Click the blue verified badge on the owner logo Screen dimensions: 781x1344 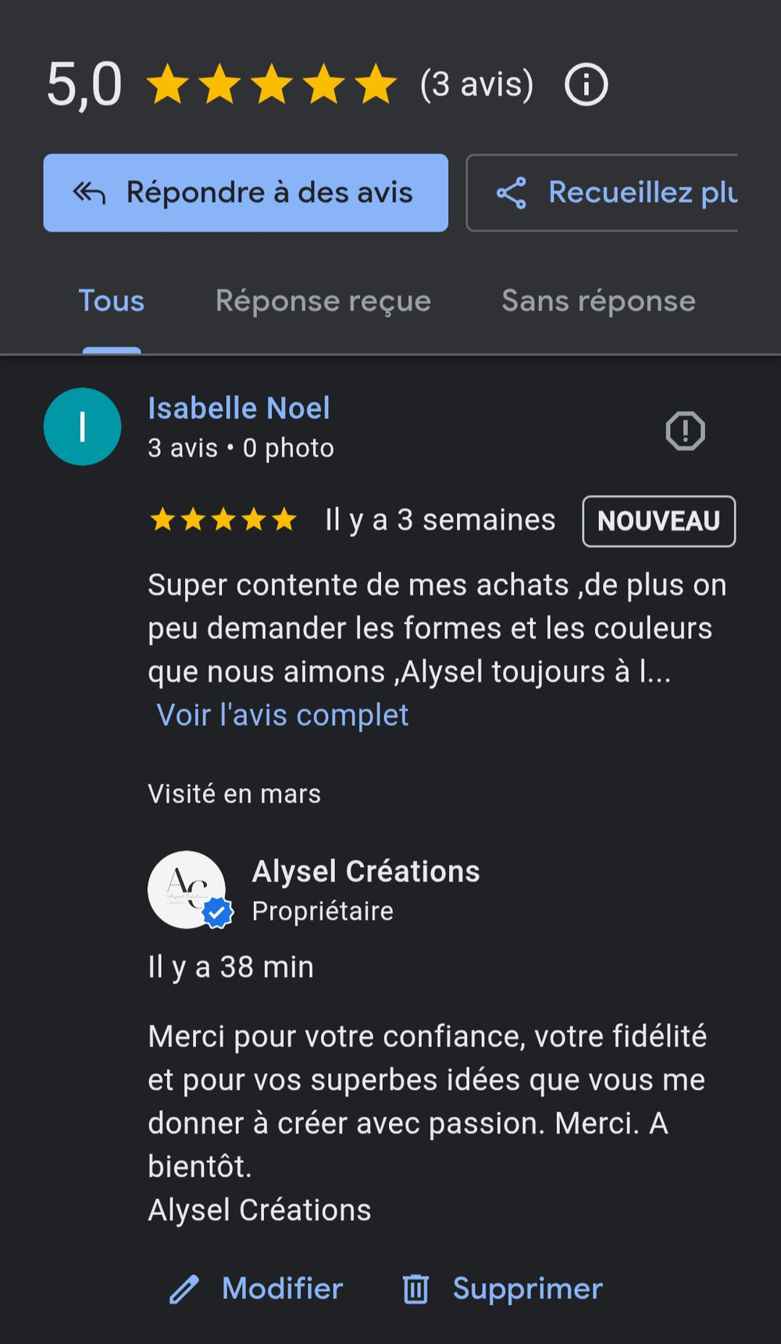[218, 912]
